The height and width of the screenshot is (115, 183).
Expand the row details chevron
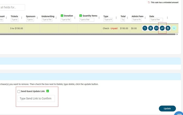174,28
